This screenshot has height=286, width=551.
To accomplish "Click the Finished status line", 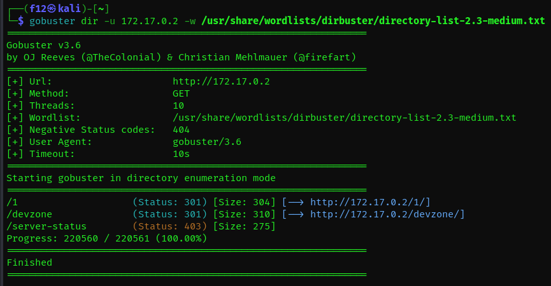I will pos(29,262).
